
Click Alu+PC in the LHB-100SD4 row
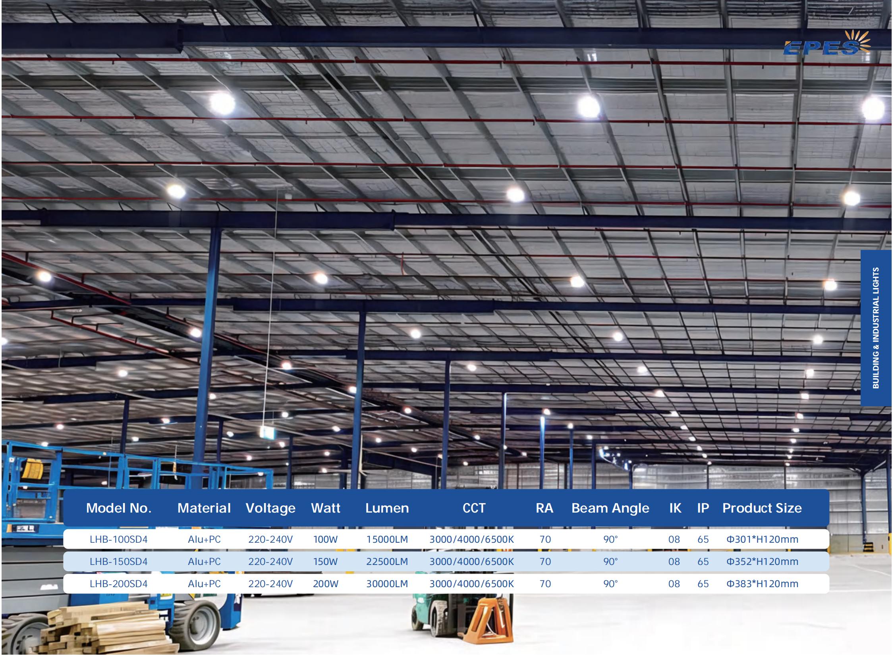click(204, 539)
